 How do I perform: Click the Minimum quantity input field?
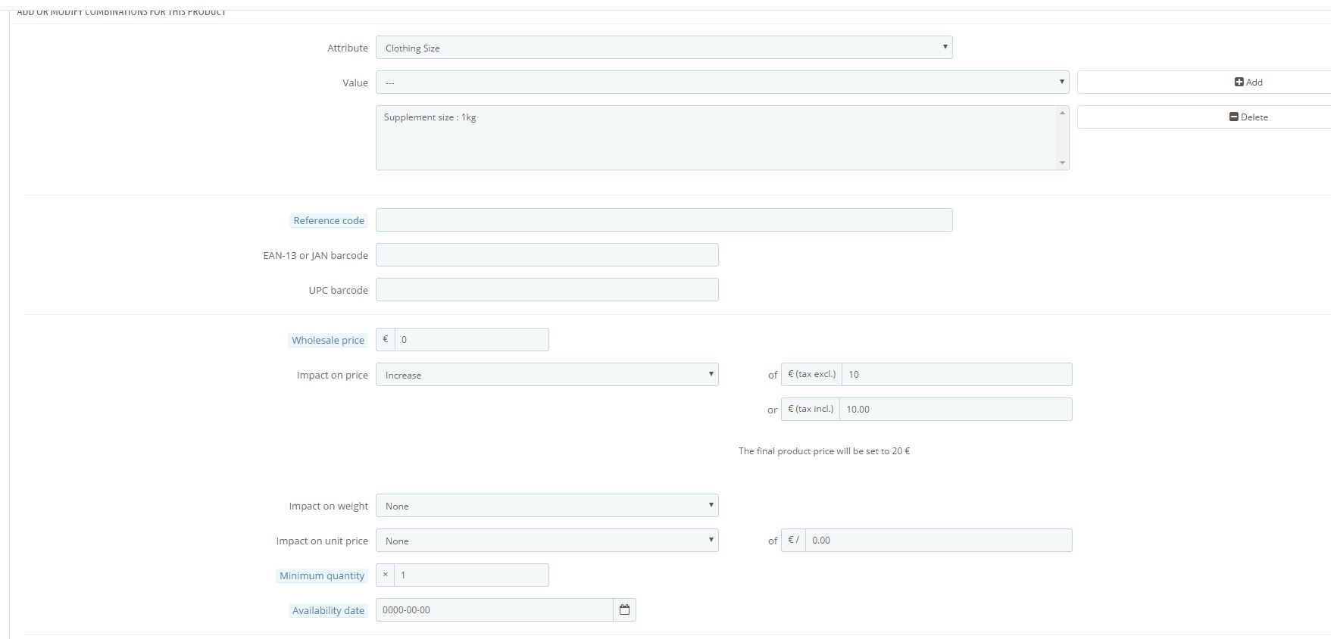tap(471, 575)
